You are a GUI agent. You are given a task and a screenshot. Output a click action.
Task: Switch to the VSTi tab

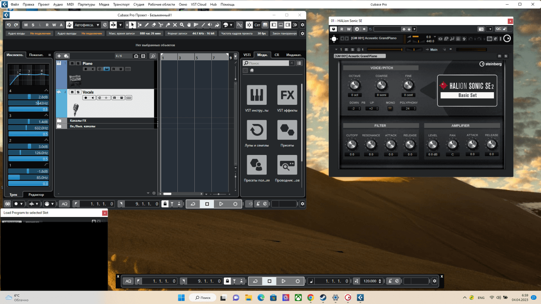(247, 55)
